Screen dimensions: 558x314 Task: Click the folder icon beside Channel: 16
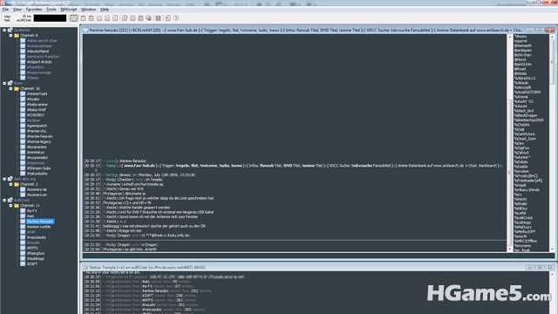[17, 88]
